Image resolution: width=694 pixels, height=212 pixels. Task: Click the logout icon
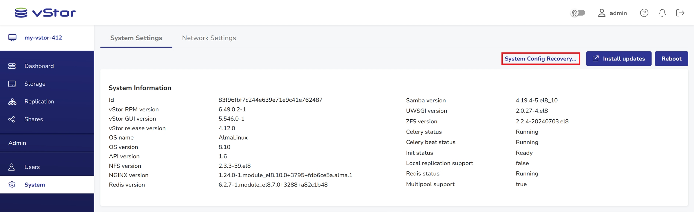pyautogui.click(x=680, y=13)
